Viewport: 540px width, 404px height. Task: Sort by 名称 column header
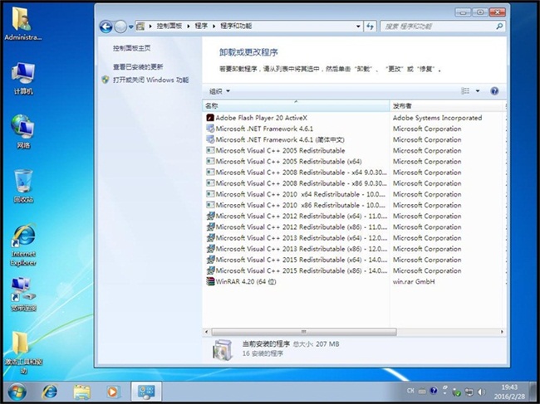point(297,106)
